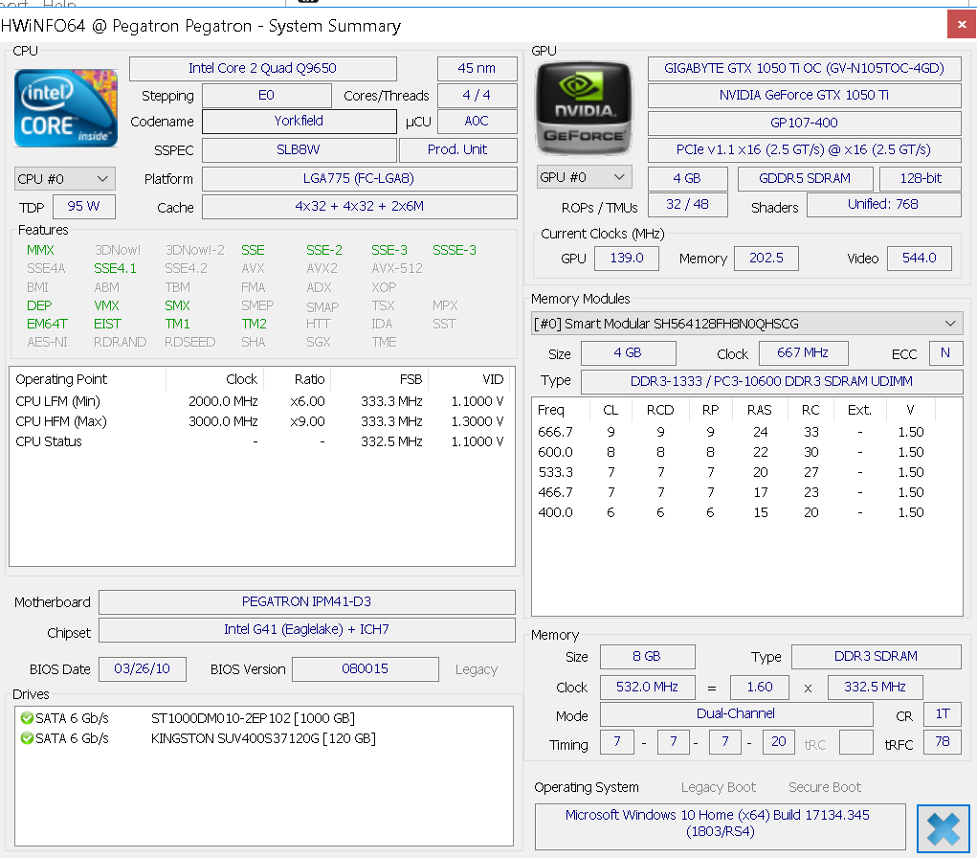Click the SLB8W SSPEC field
The image size is (977, 858).
coord(299,149)
